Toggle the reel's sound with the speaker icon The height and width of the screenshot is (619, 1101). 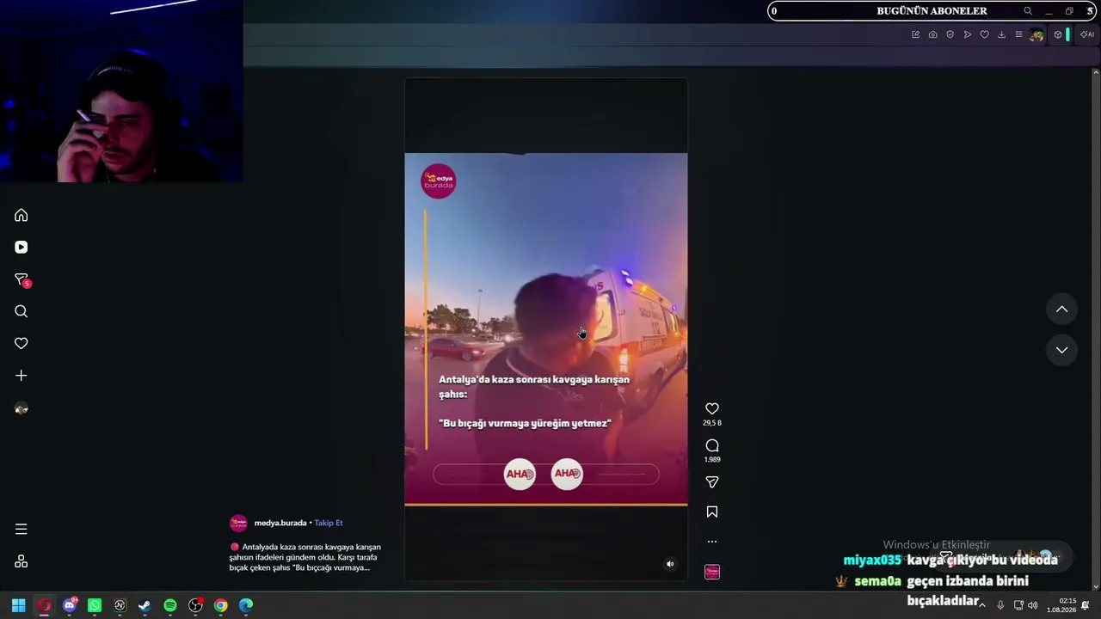click(x=670, y=564)
